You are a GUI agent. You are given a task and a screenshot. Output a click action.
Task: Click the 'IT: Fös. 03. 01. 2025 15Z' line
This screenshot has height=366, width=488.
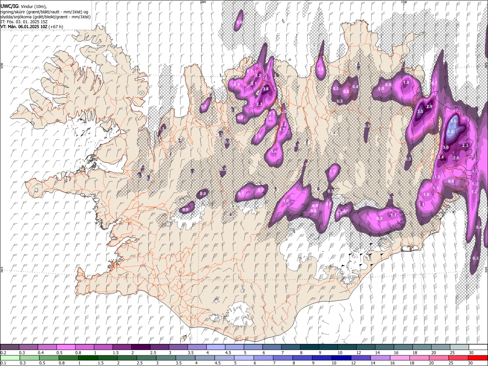click(24, 22)
